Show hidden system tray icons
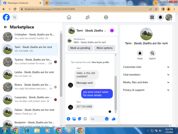Viewport: 178px width, 134px height. point(148,131)
